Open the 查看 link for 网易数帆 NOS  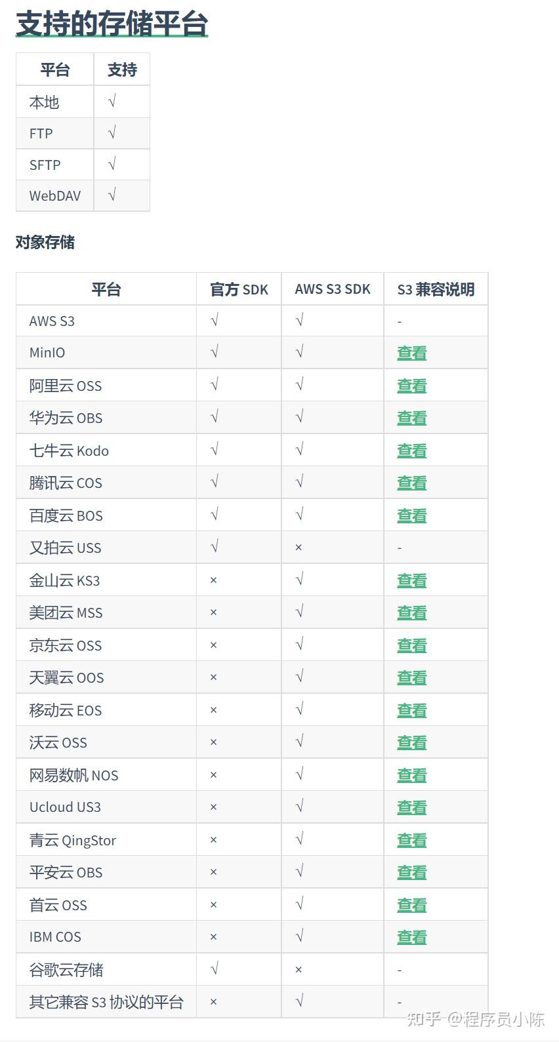(412, 775)
